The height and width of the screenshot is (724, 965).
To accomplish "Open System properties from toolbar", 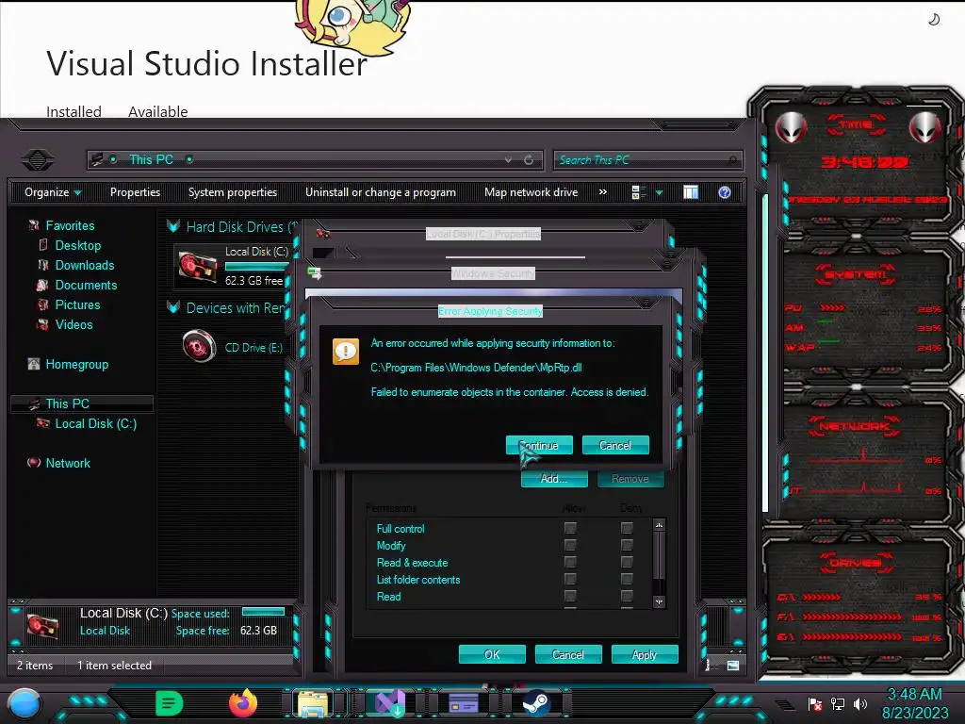I will click(x=233, y=192).
